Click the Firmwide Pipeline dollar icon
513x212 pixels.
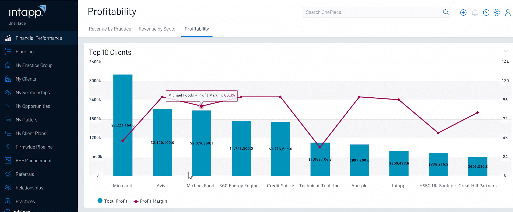click(x=8, y=147)
